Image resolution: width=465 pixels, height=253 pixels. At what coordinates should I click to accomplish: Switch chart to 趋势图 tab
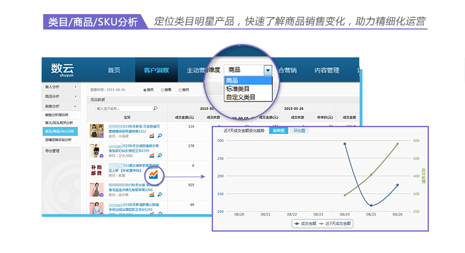pos(278,131)
